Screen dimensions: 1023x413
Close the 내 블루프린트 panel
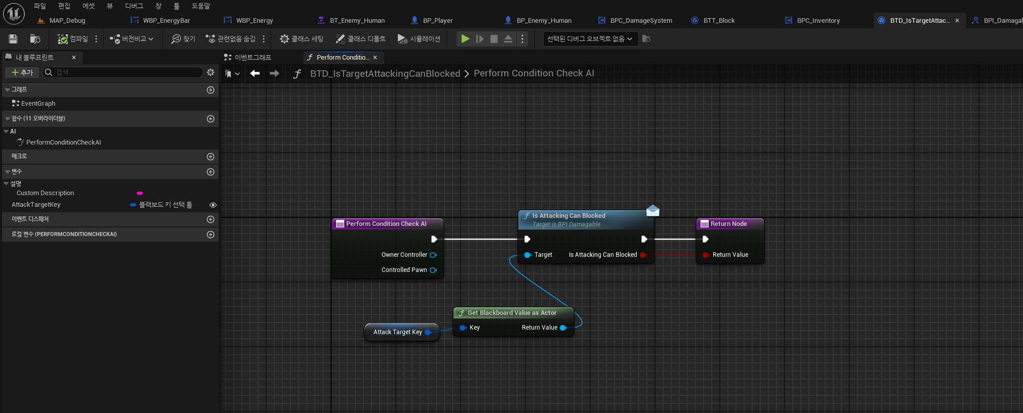74,58
